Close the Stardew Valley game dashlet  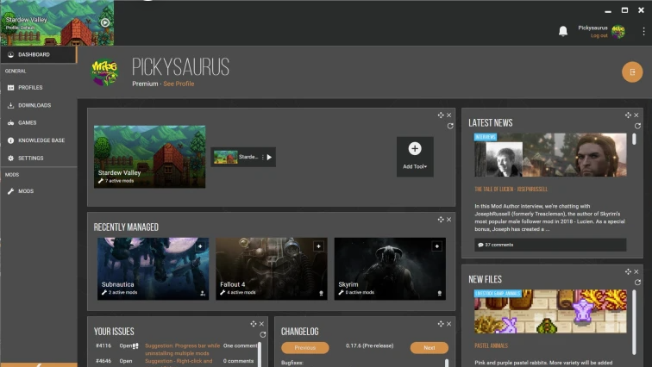tap(448, 115)
